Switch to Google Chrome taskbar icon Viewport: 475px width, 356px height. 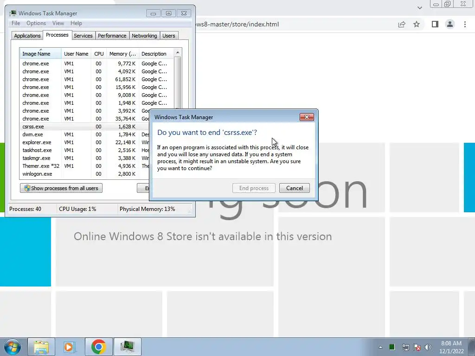[x=98, y=347]
